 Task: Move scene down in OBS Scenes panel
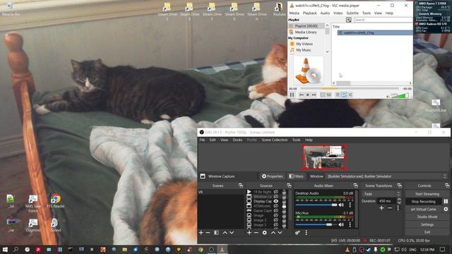[232, 233]
